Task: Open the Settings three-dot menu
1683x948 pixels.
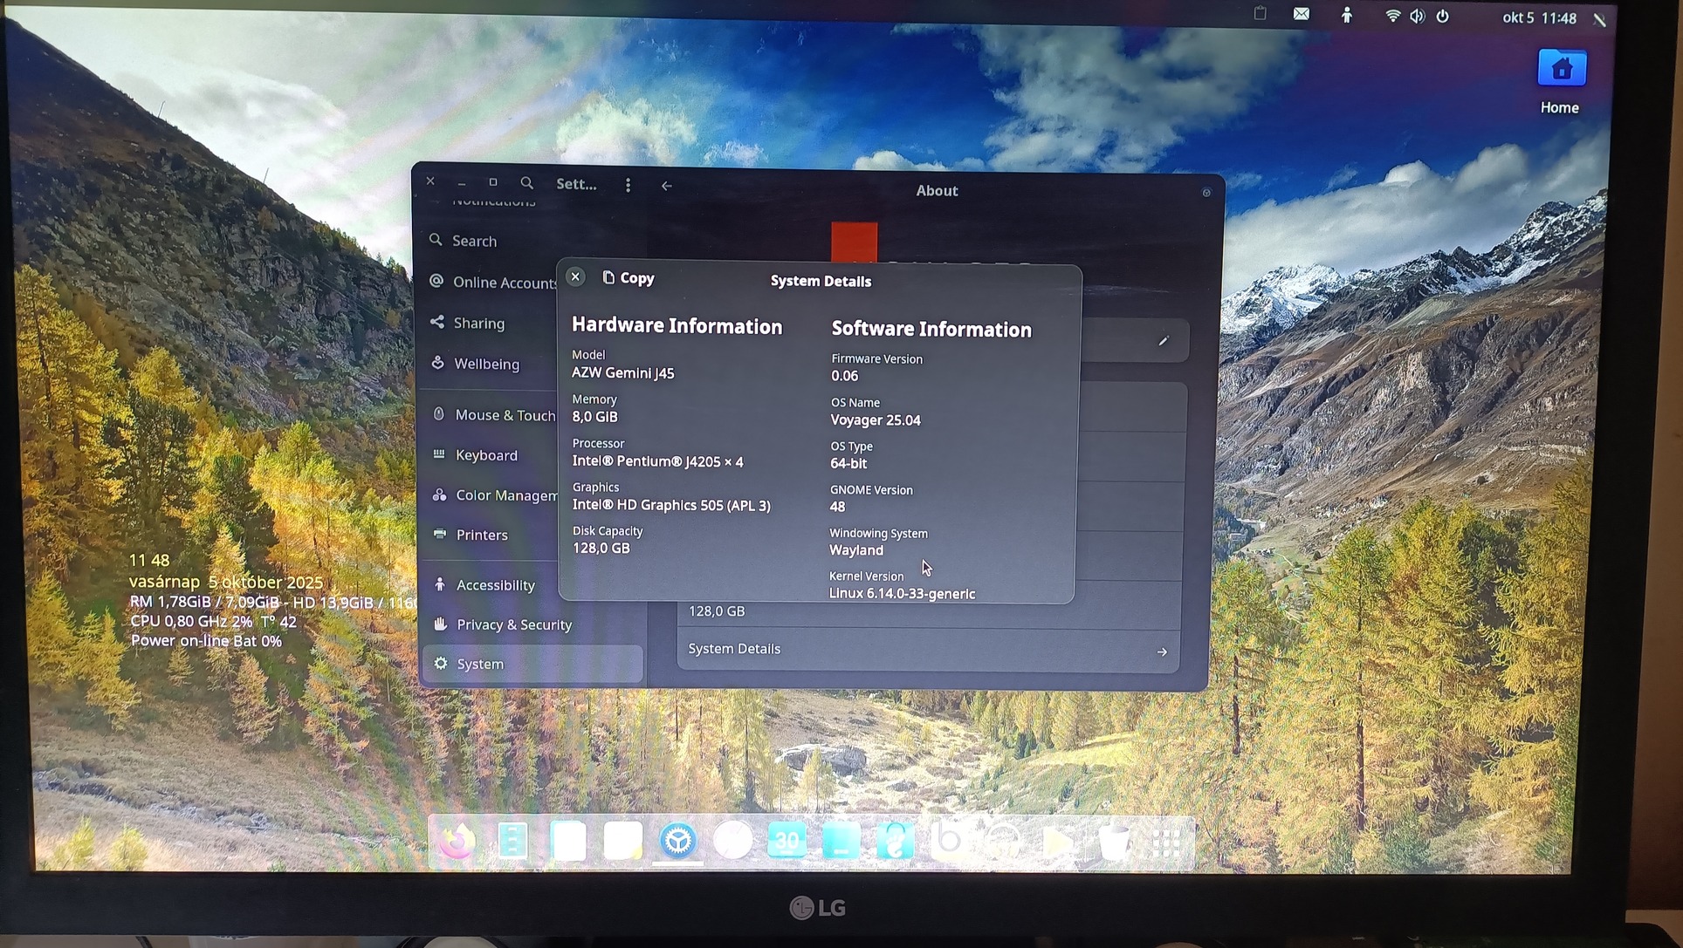Action: pyautogui.click(x=628, y=185)
